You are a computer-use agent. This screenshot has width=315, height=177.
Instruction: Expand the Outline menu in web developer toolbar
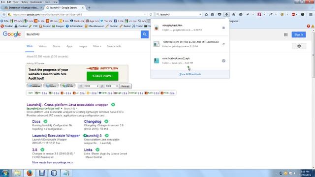[x=112, y=26]
